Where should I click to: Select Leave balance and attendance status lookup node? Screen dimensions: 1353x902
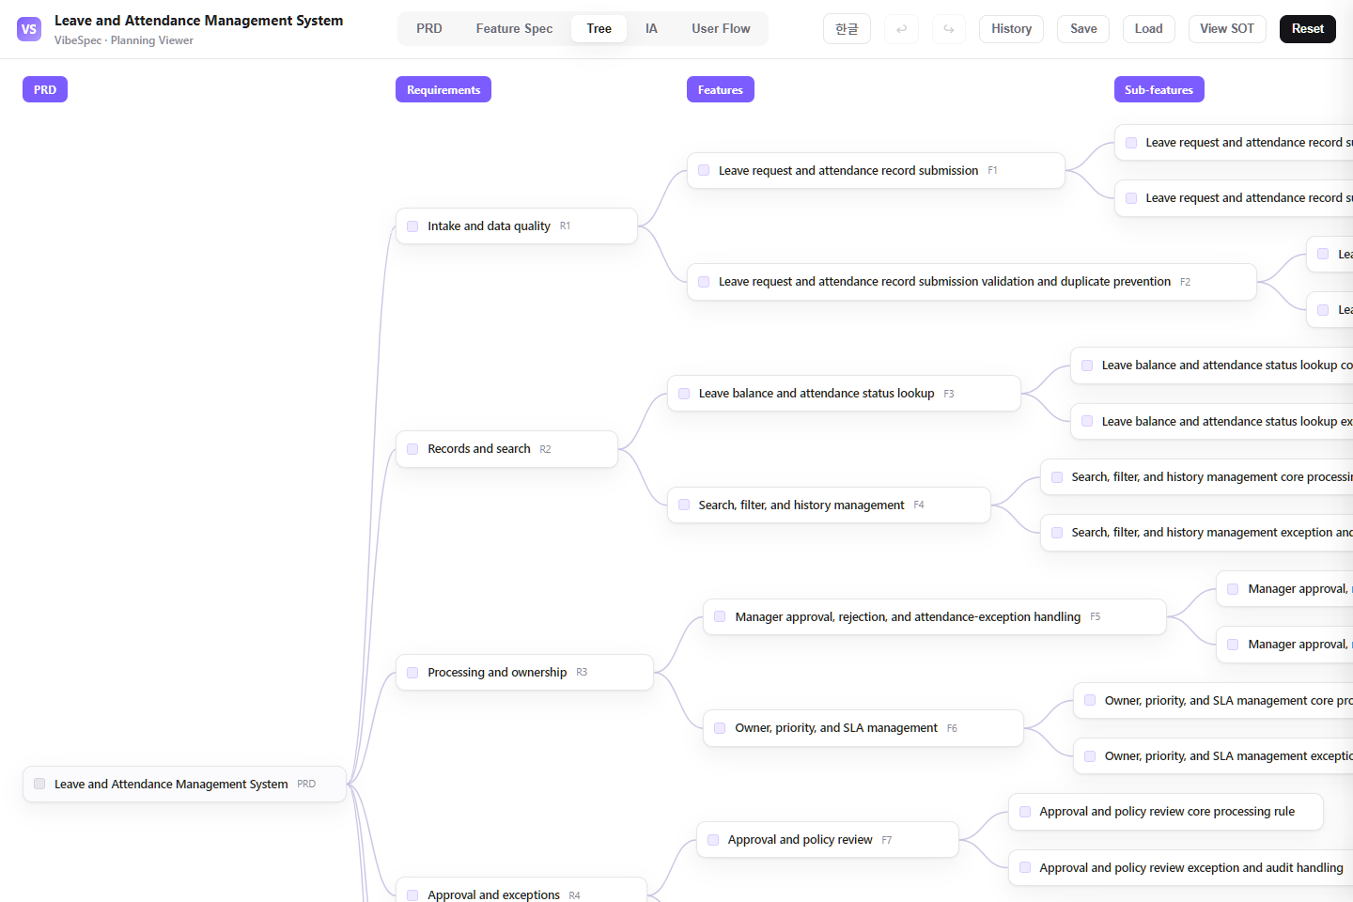click(844, 394)
